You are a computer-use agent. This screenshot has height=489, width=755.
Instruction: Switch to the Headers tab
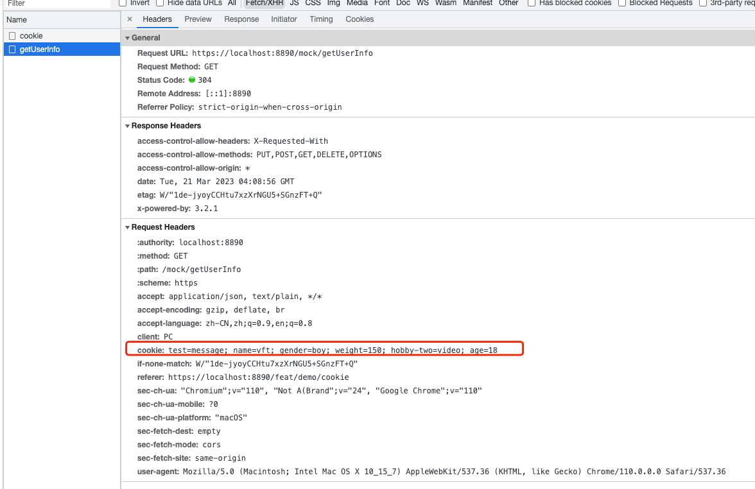tap(157, 19)
